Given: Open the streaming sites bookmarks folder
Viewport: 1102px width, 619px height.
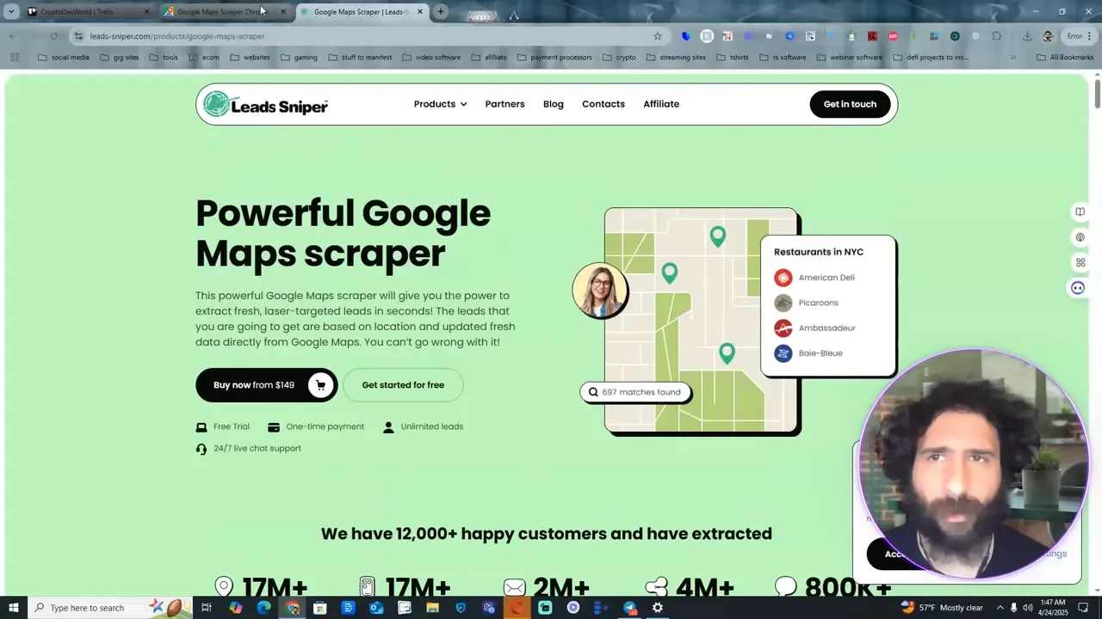Looking at the screenshot, I should 676,58.
